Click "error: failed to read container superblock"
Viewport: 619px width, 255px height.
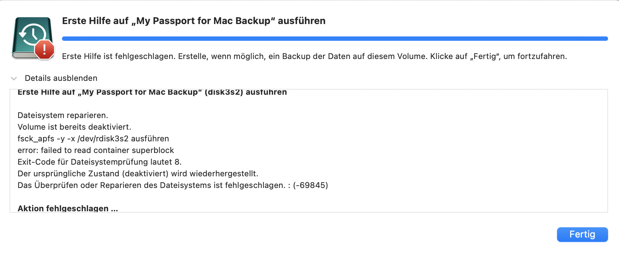click(96, 150)
